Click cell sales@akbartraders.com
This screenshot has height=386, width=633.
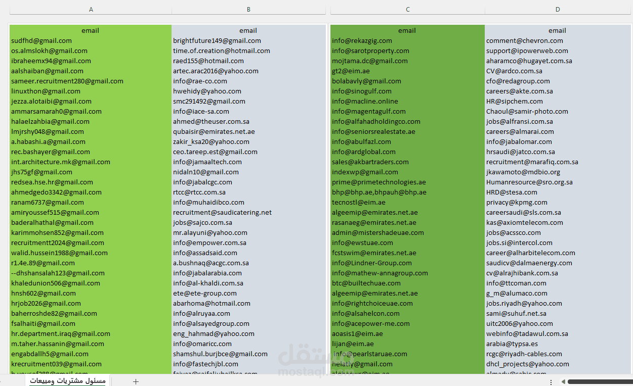pyautogui.click(x=407, y=162)
